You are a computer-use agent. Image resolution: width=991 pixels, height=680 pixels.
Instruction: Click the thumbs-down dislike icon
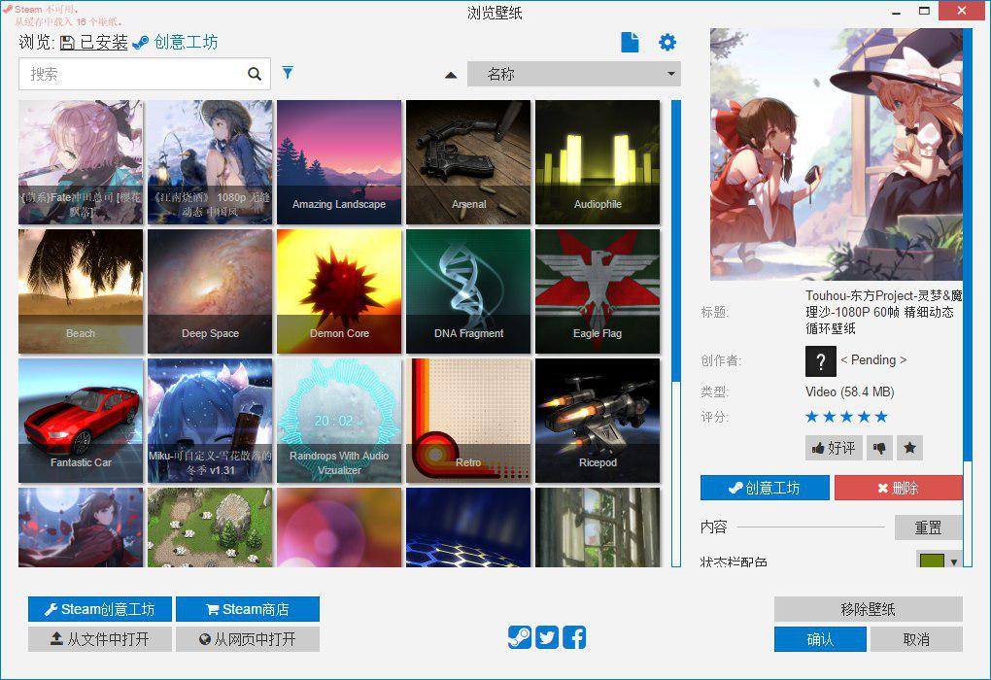pyautogui.click(x=879, y=448)
